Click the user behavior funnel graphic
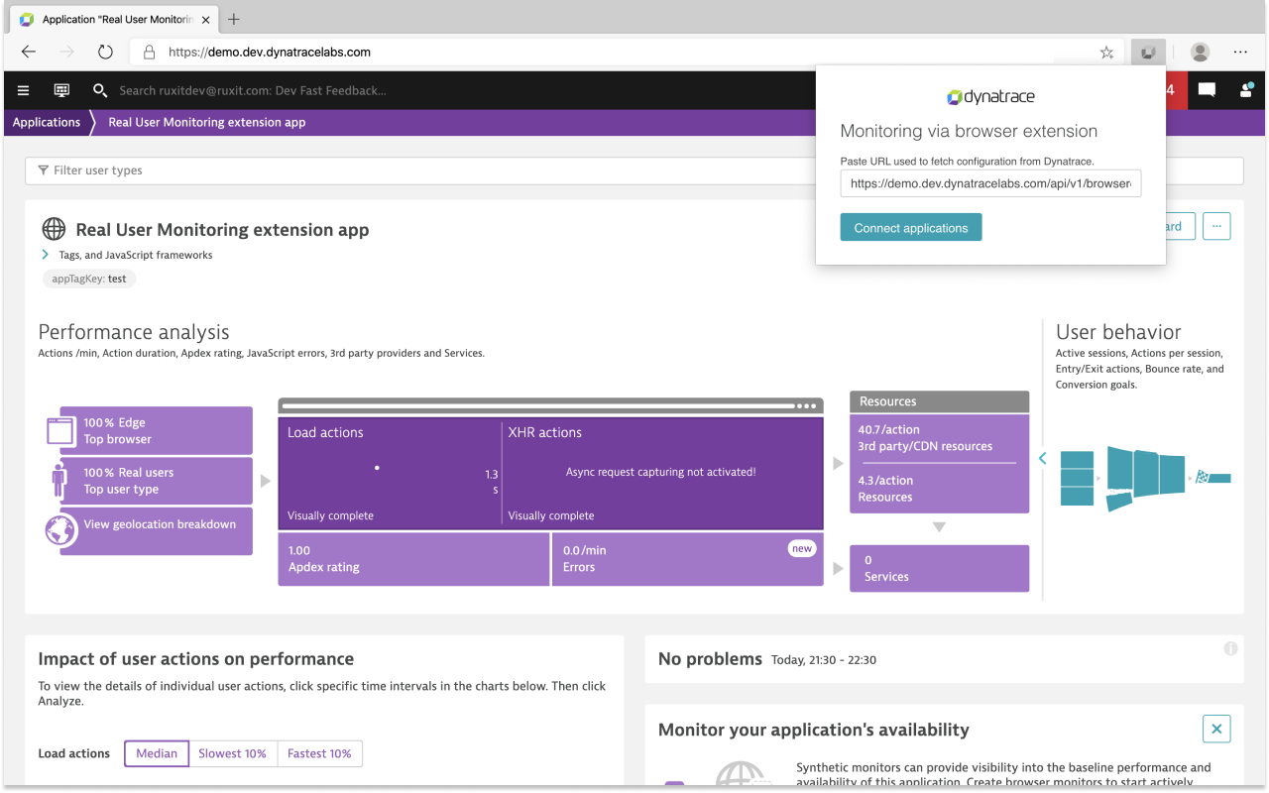This screenshot has height=793, width=1269. pyautogui.click(x=1145, y=479)
